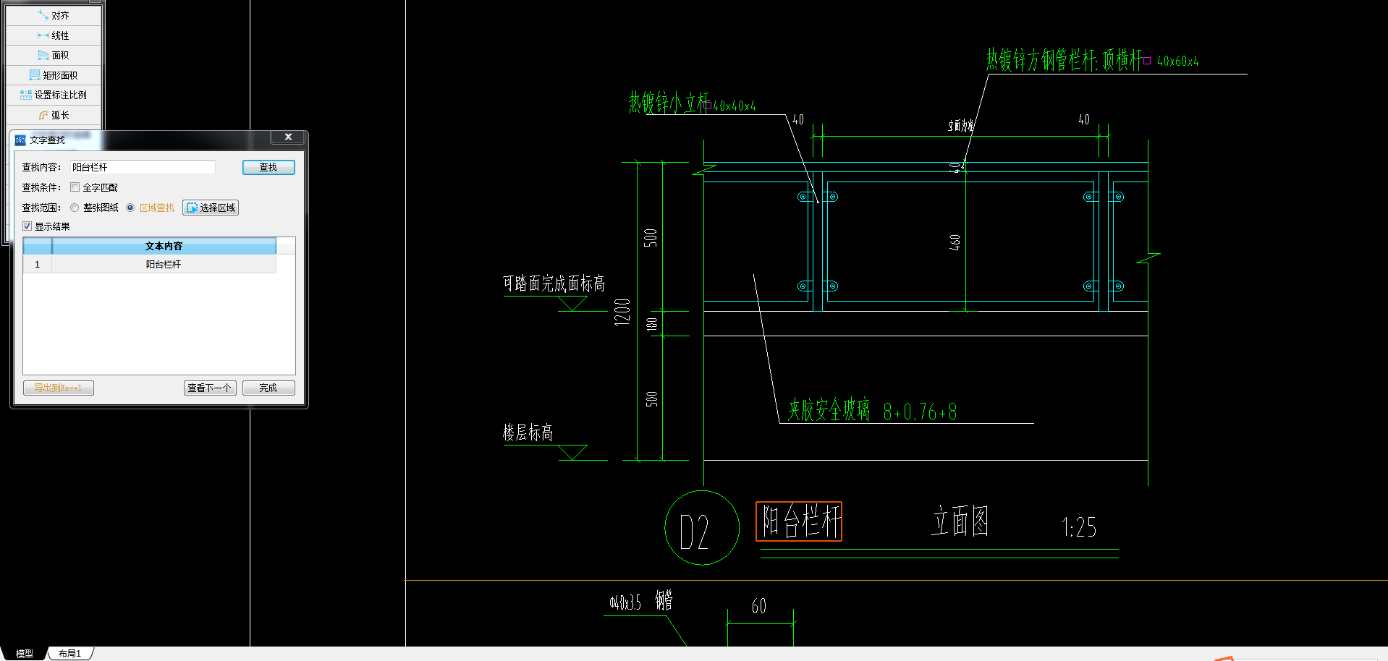Click the 查找 search button
1388x661 pixels.
[x=268, y=167]
